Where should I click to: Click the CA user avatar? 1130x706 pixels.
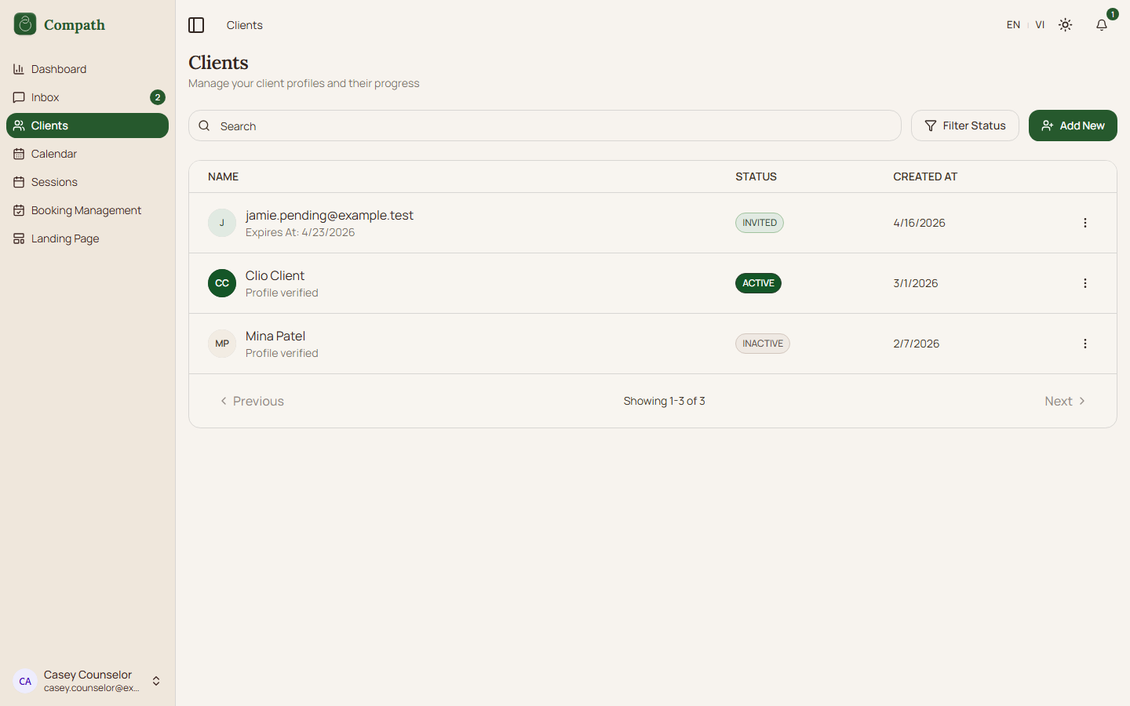pyautogui.click(x=25, y=681)
